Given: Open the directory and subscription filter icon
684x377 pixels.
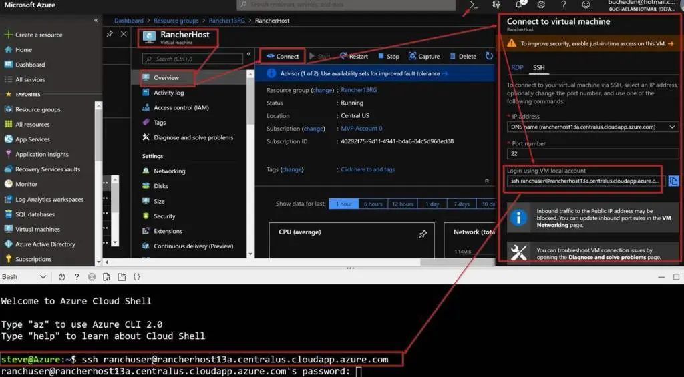Looking at the screenshot, I should point(496,5).
